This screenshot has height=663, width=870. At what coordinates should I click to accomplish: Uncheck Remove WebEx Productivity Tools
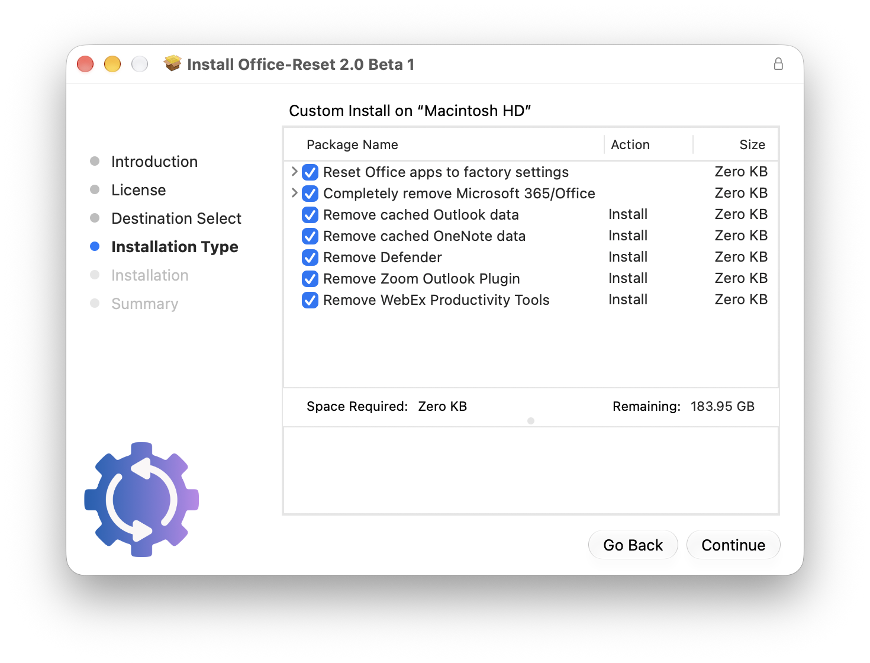310,300
